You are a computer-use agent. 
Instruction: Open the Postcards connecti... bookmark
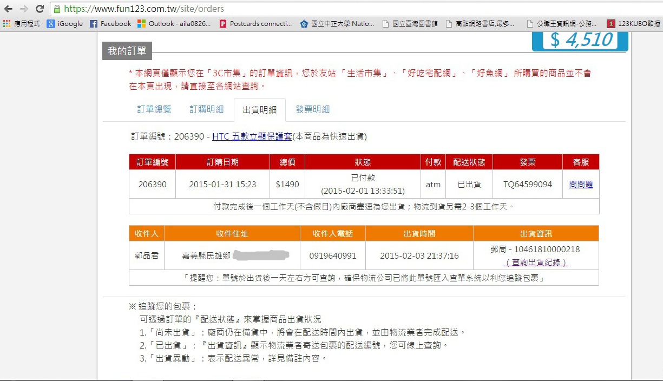point(255,24)
